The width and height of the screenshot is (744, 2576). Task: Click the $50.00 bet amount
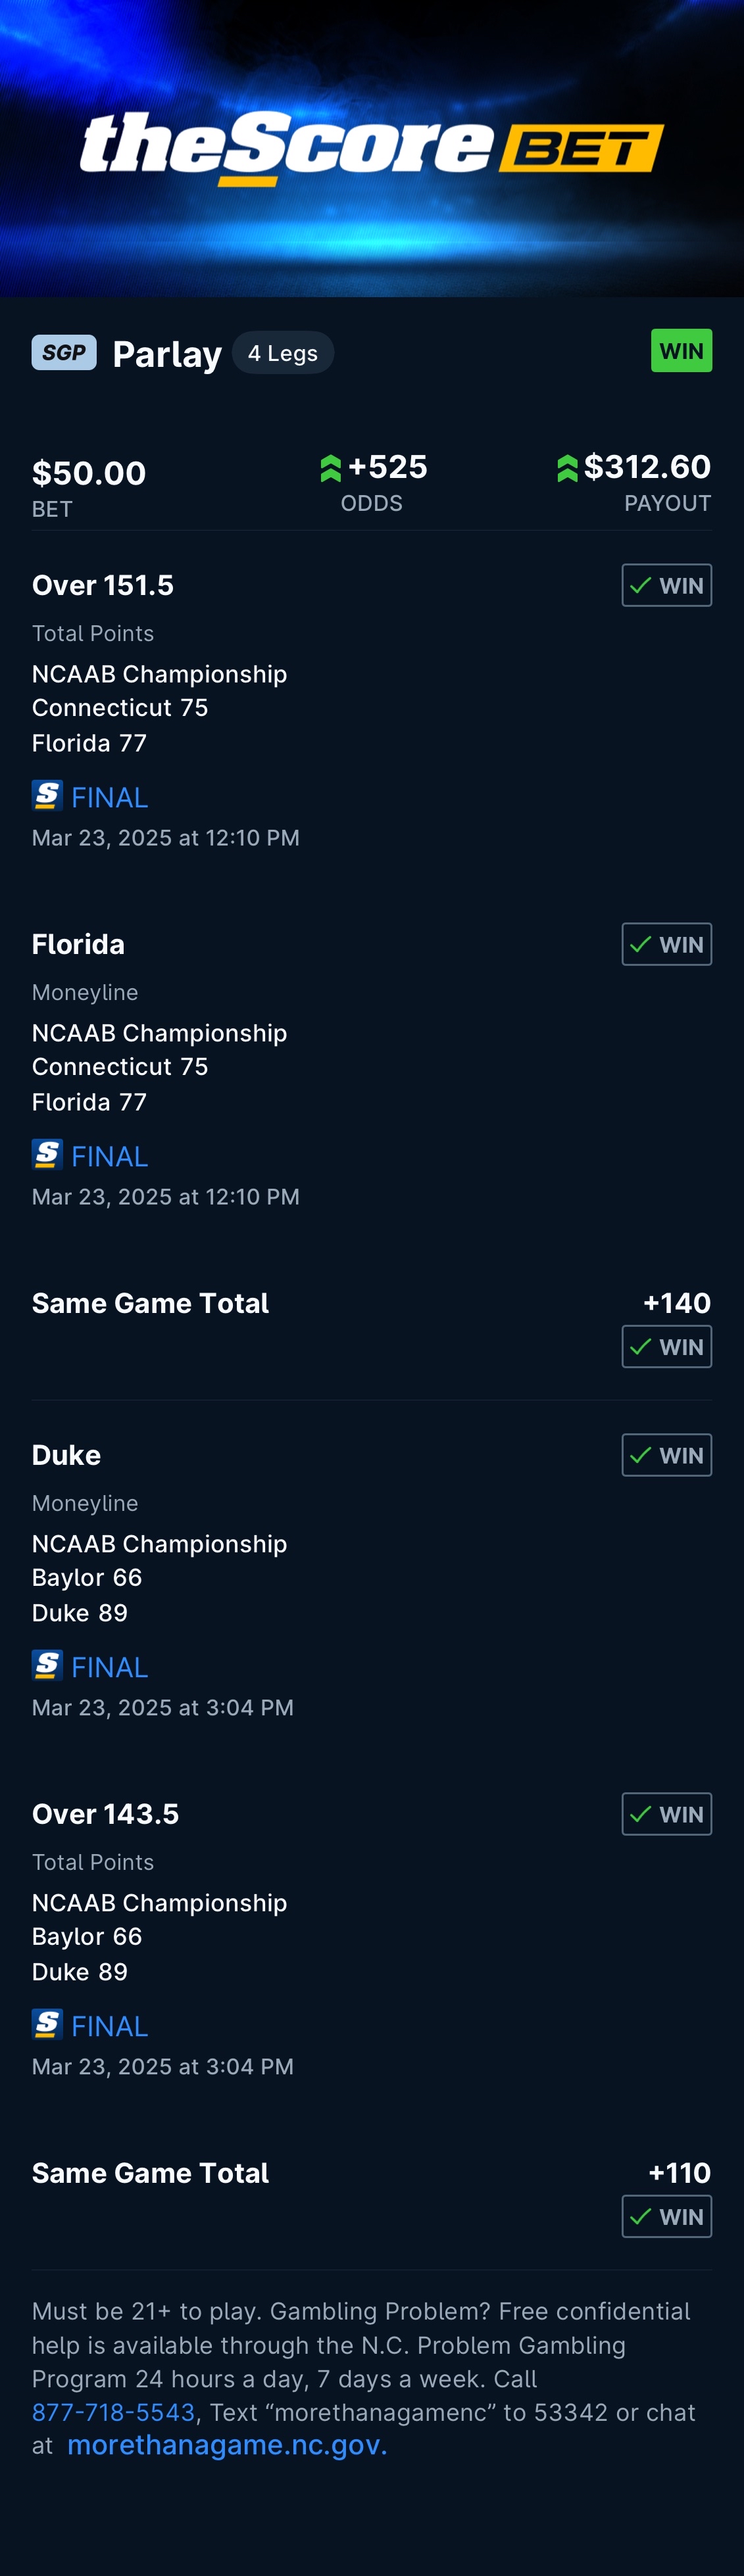[x=89, y=473]
